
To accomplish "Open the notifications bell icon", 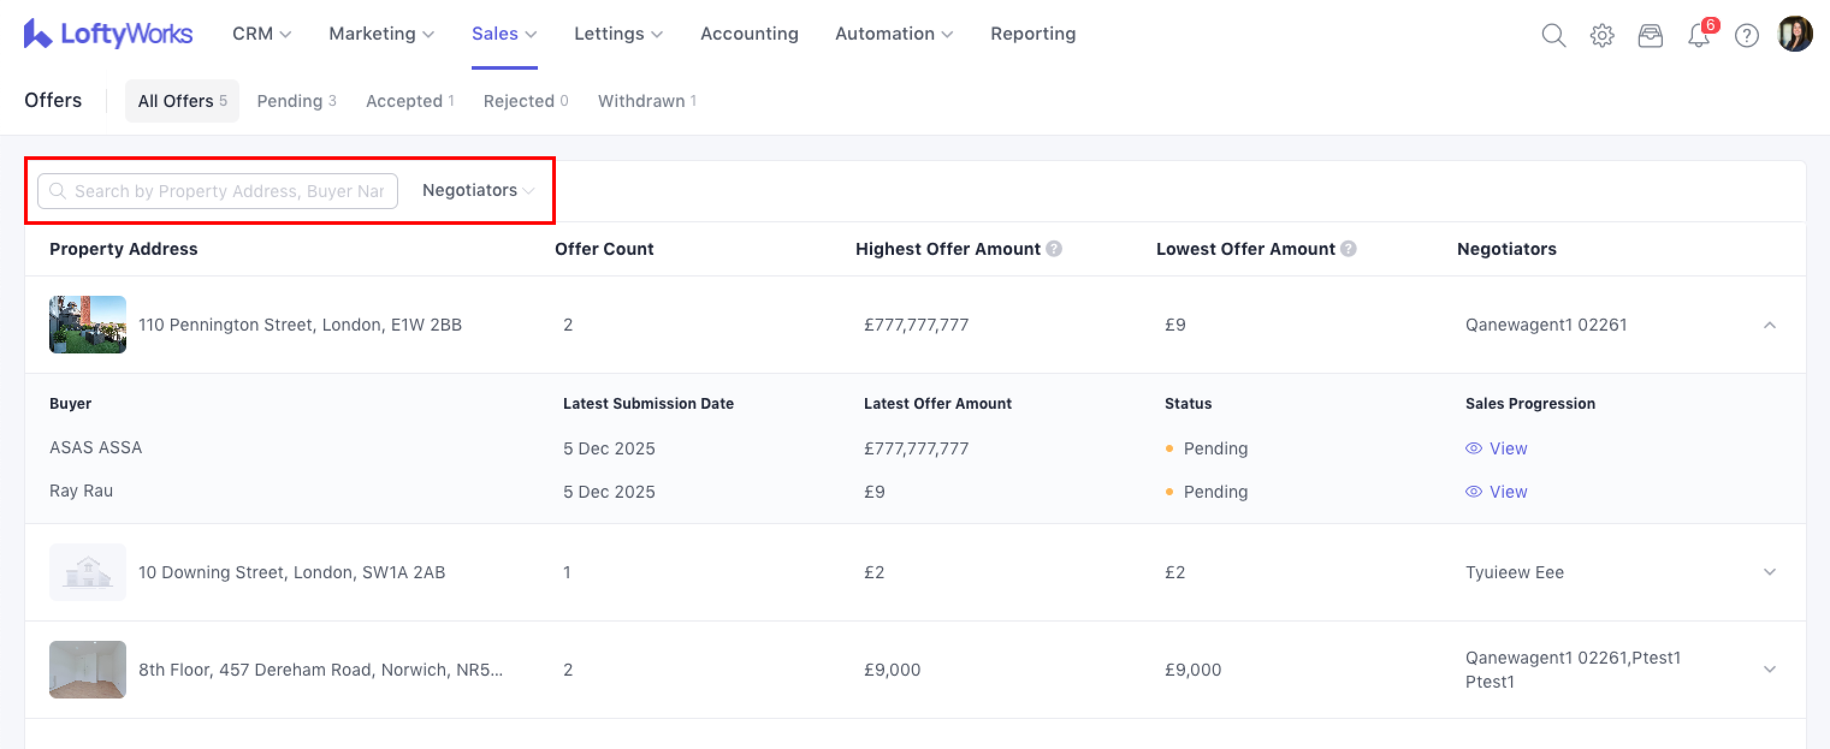I will (x=1698, y=35).
